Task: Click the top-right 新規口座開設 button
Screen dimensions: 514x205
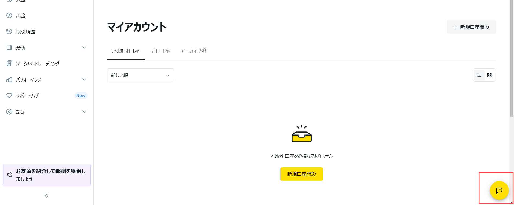Action: (471, 27)
